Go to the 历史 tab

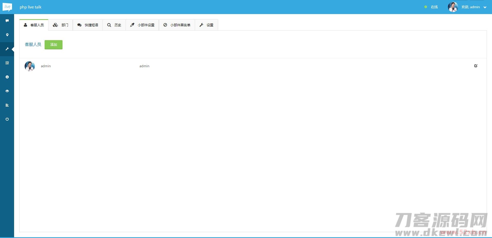point(114,25)
